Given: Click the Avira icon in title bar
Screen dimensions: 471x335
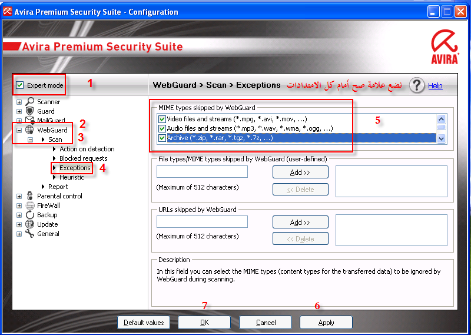Looking at the screenshot, I should [x=7, y=12].
